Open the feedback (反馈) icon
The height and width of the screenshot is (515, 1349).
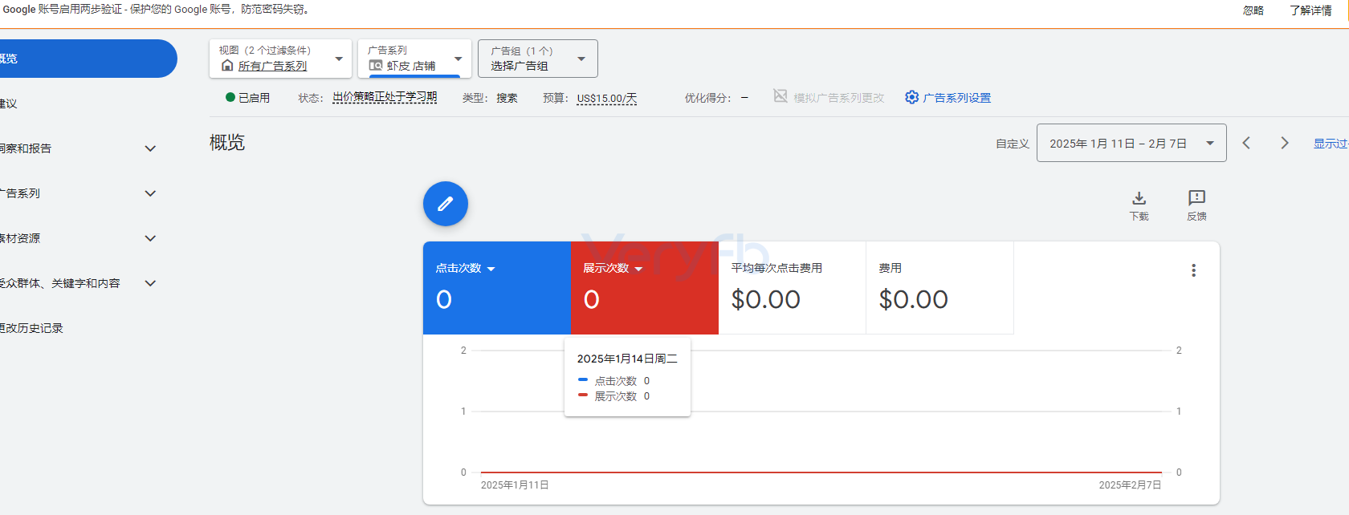click(x=1196, y=205)
